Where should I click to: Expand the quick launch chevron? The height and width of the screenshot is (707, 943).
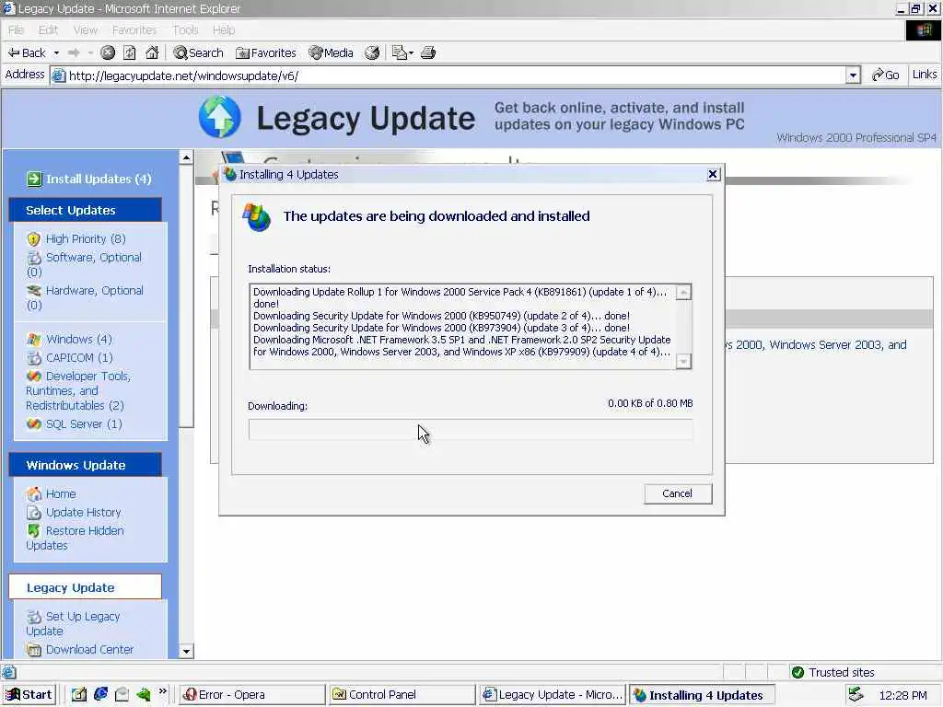tap(162, 691)
